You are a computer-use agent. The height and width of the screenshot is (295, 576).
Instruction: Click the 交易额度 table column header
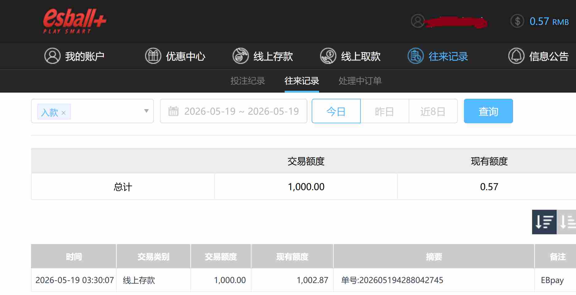pyautogui.click(x=221, y=256)
